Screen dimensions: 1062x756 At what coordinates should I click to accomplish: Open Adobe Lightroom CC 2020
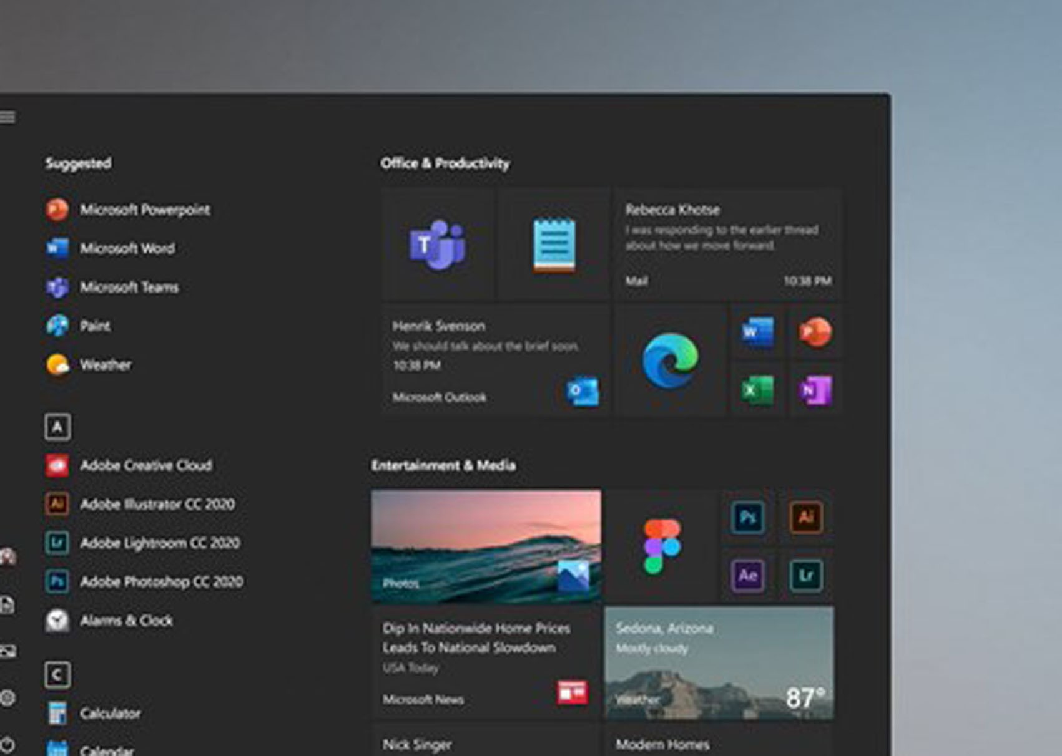tap(143, 543)
